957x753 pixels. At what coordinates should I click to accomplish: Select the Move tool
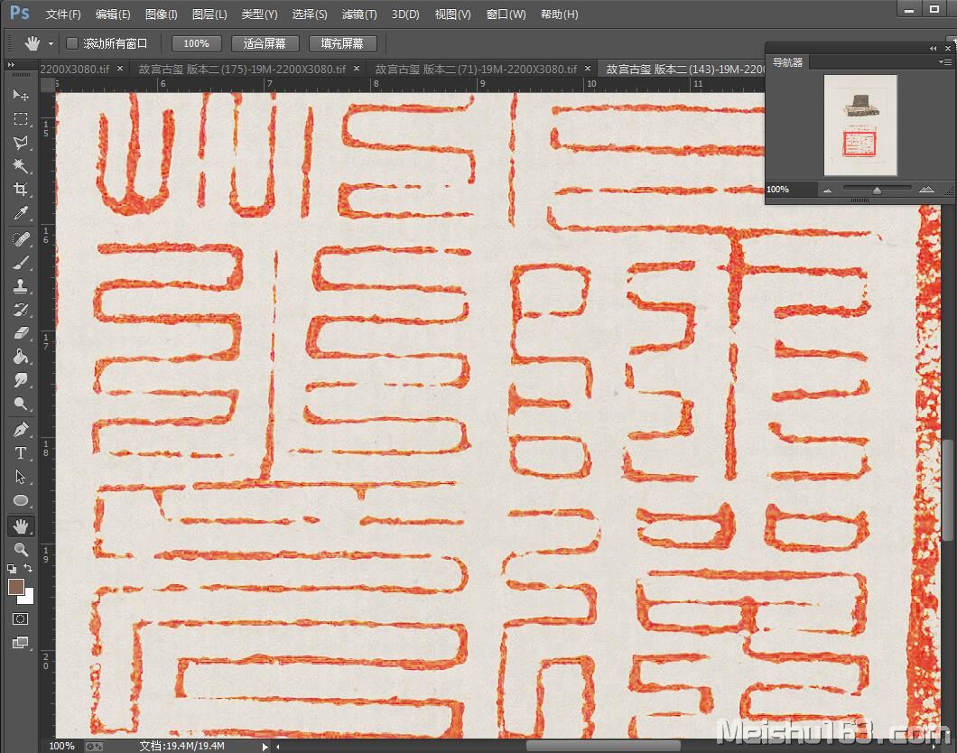click(21, 95)
